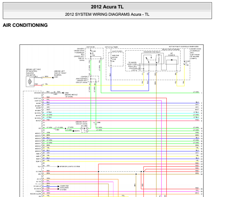Click the 'DISP CLK' pin label
Screen dimensions: 230x197
pos(38,98)
